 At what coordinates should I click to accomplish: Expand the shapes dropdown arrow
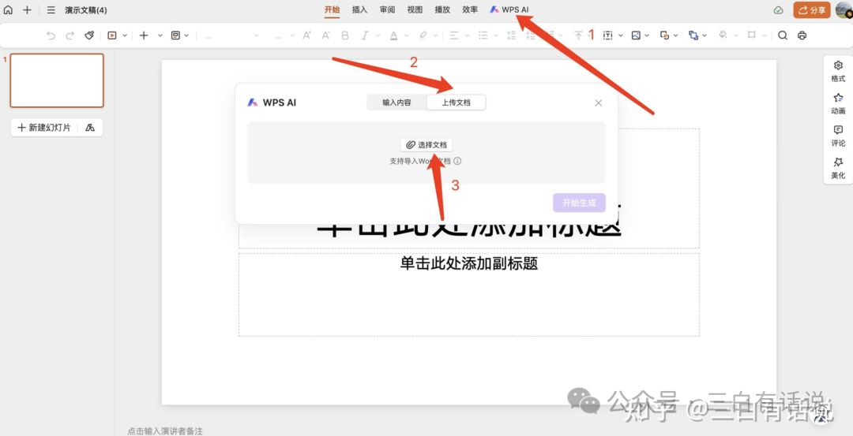[675, 35]
